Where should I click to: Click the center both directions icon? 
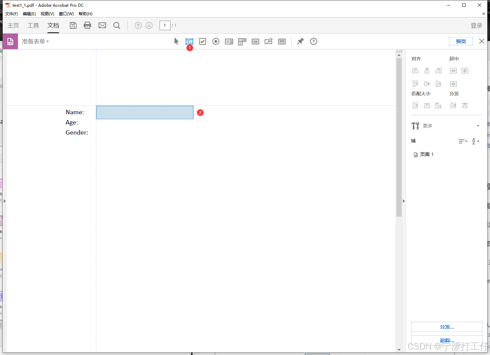[x=453, y=83]
